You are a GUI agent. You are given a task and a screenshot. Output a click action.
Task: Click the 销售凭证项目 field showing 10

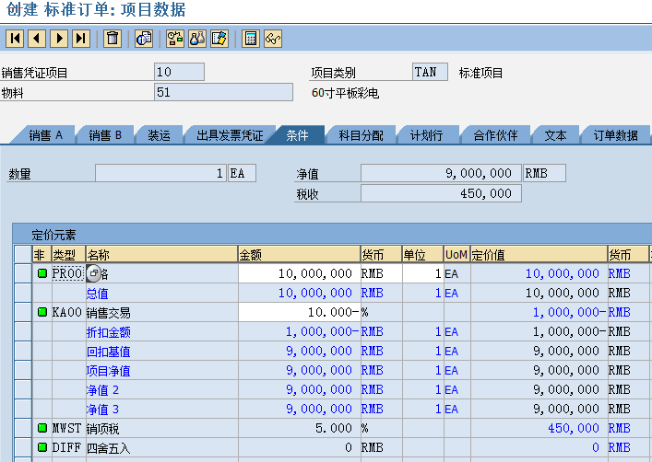(179, 72)
